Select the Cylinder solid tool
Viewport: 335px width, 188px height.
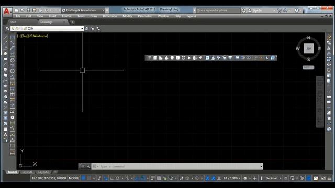(x=178, y=58)
